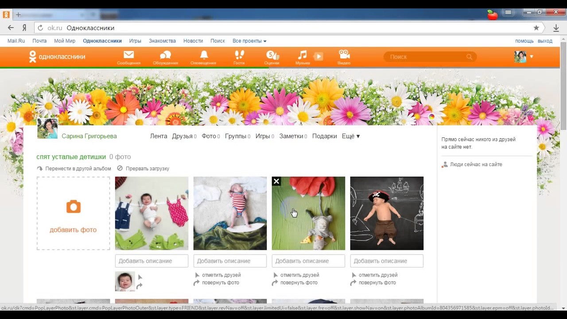
Task: Click the red tomato icon in title bar
Action: [493, 15]
